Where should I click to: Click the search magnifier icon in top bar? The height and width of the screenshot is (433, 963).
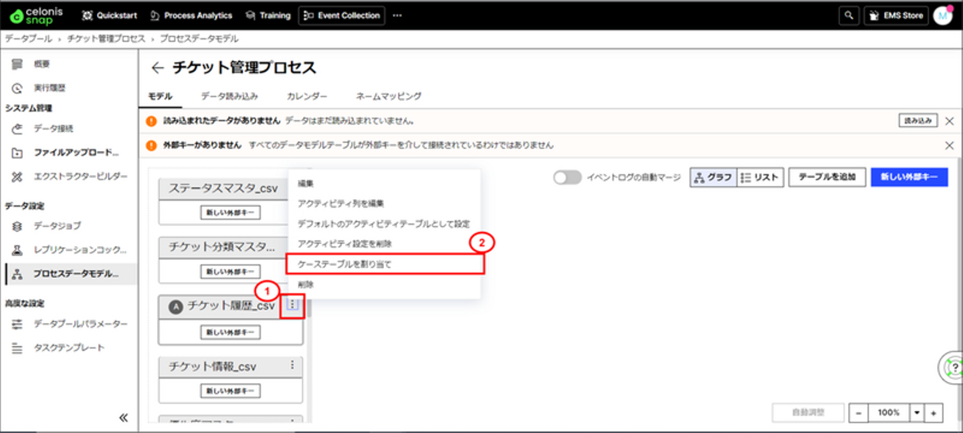[x=849, y=15]
